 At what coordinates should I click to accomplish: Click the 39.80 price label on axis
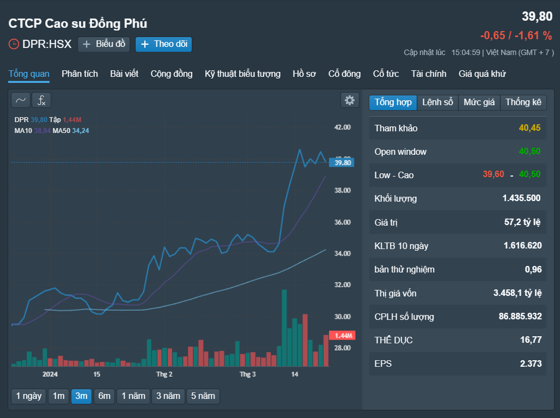(x=342, y=162)
